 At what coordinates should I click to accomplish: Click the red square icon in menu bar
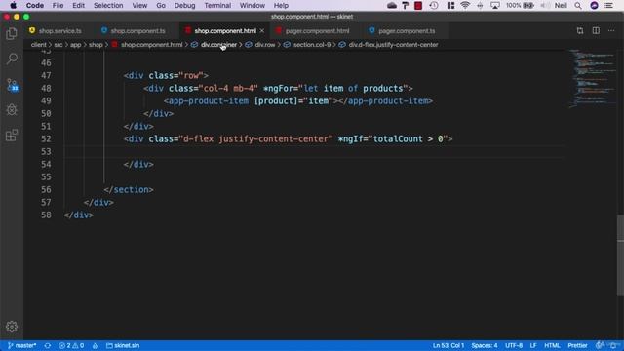(x=418, y=6)
